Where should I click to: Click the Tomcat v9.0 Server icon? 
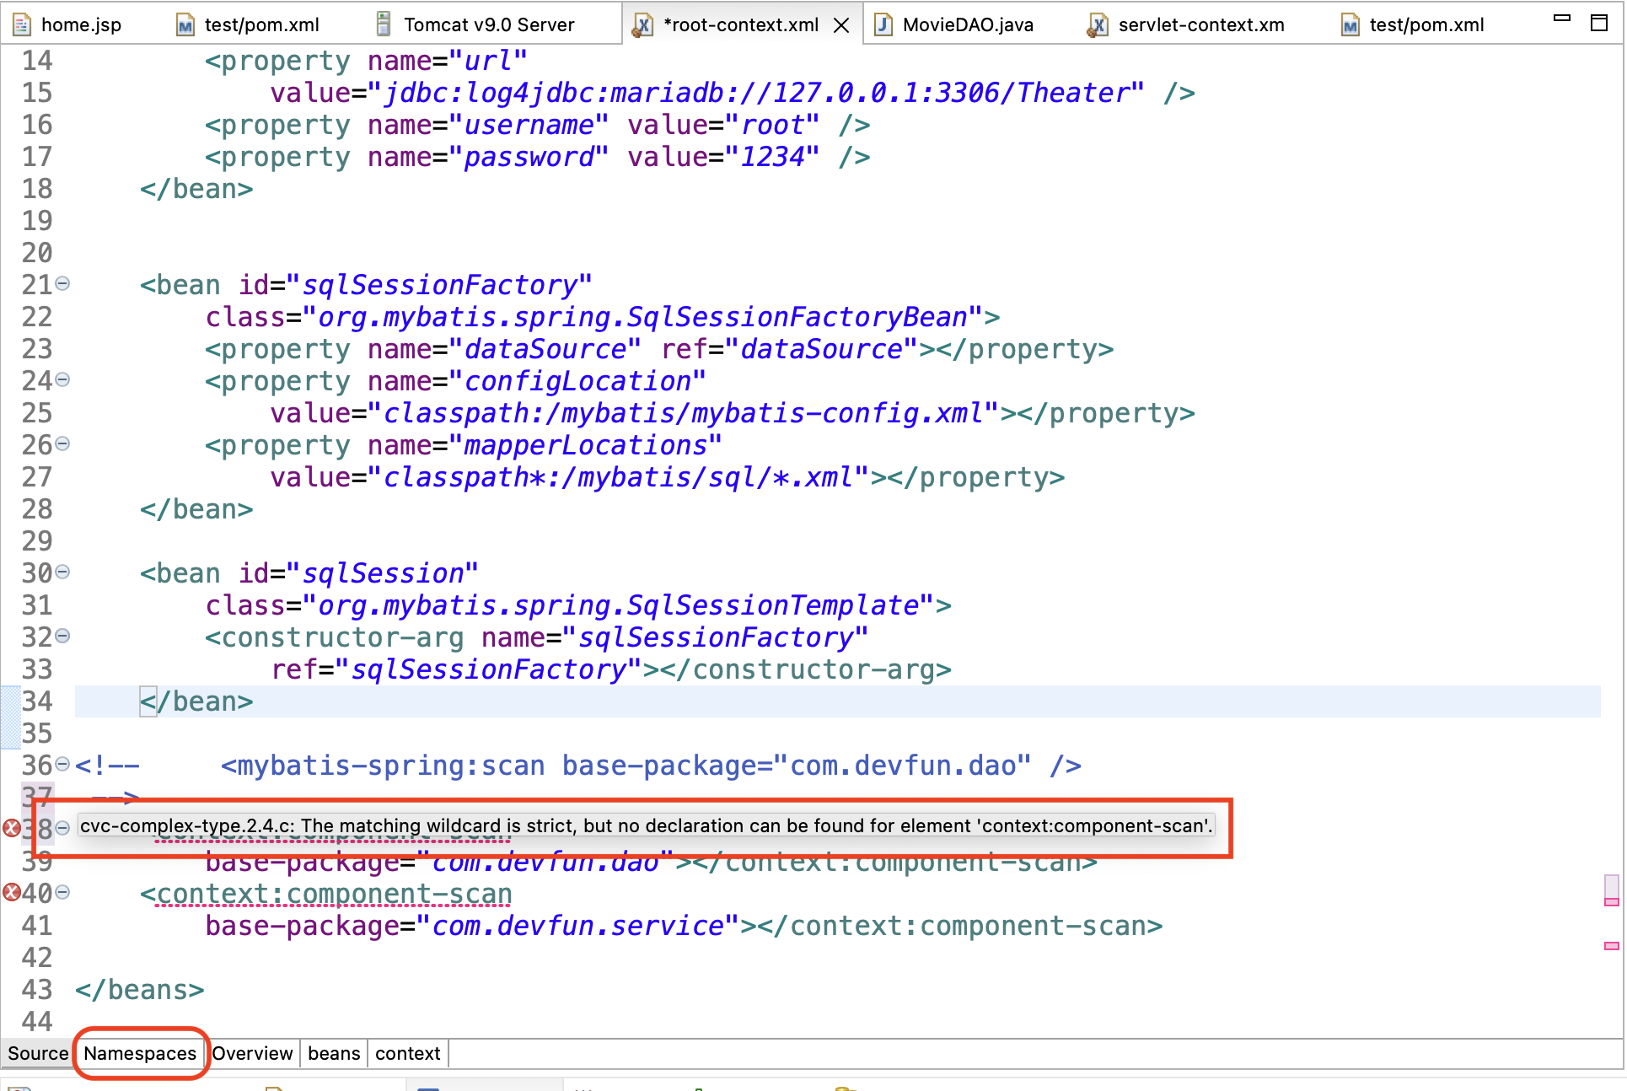point(384,24)
